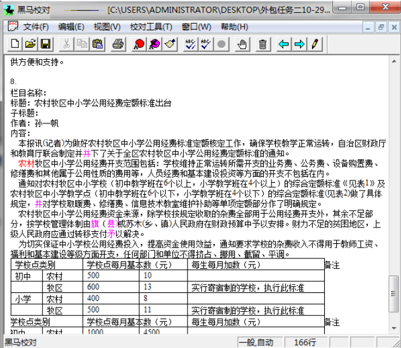Restore the inner document window

[x=381, y=27]
